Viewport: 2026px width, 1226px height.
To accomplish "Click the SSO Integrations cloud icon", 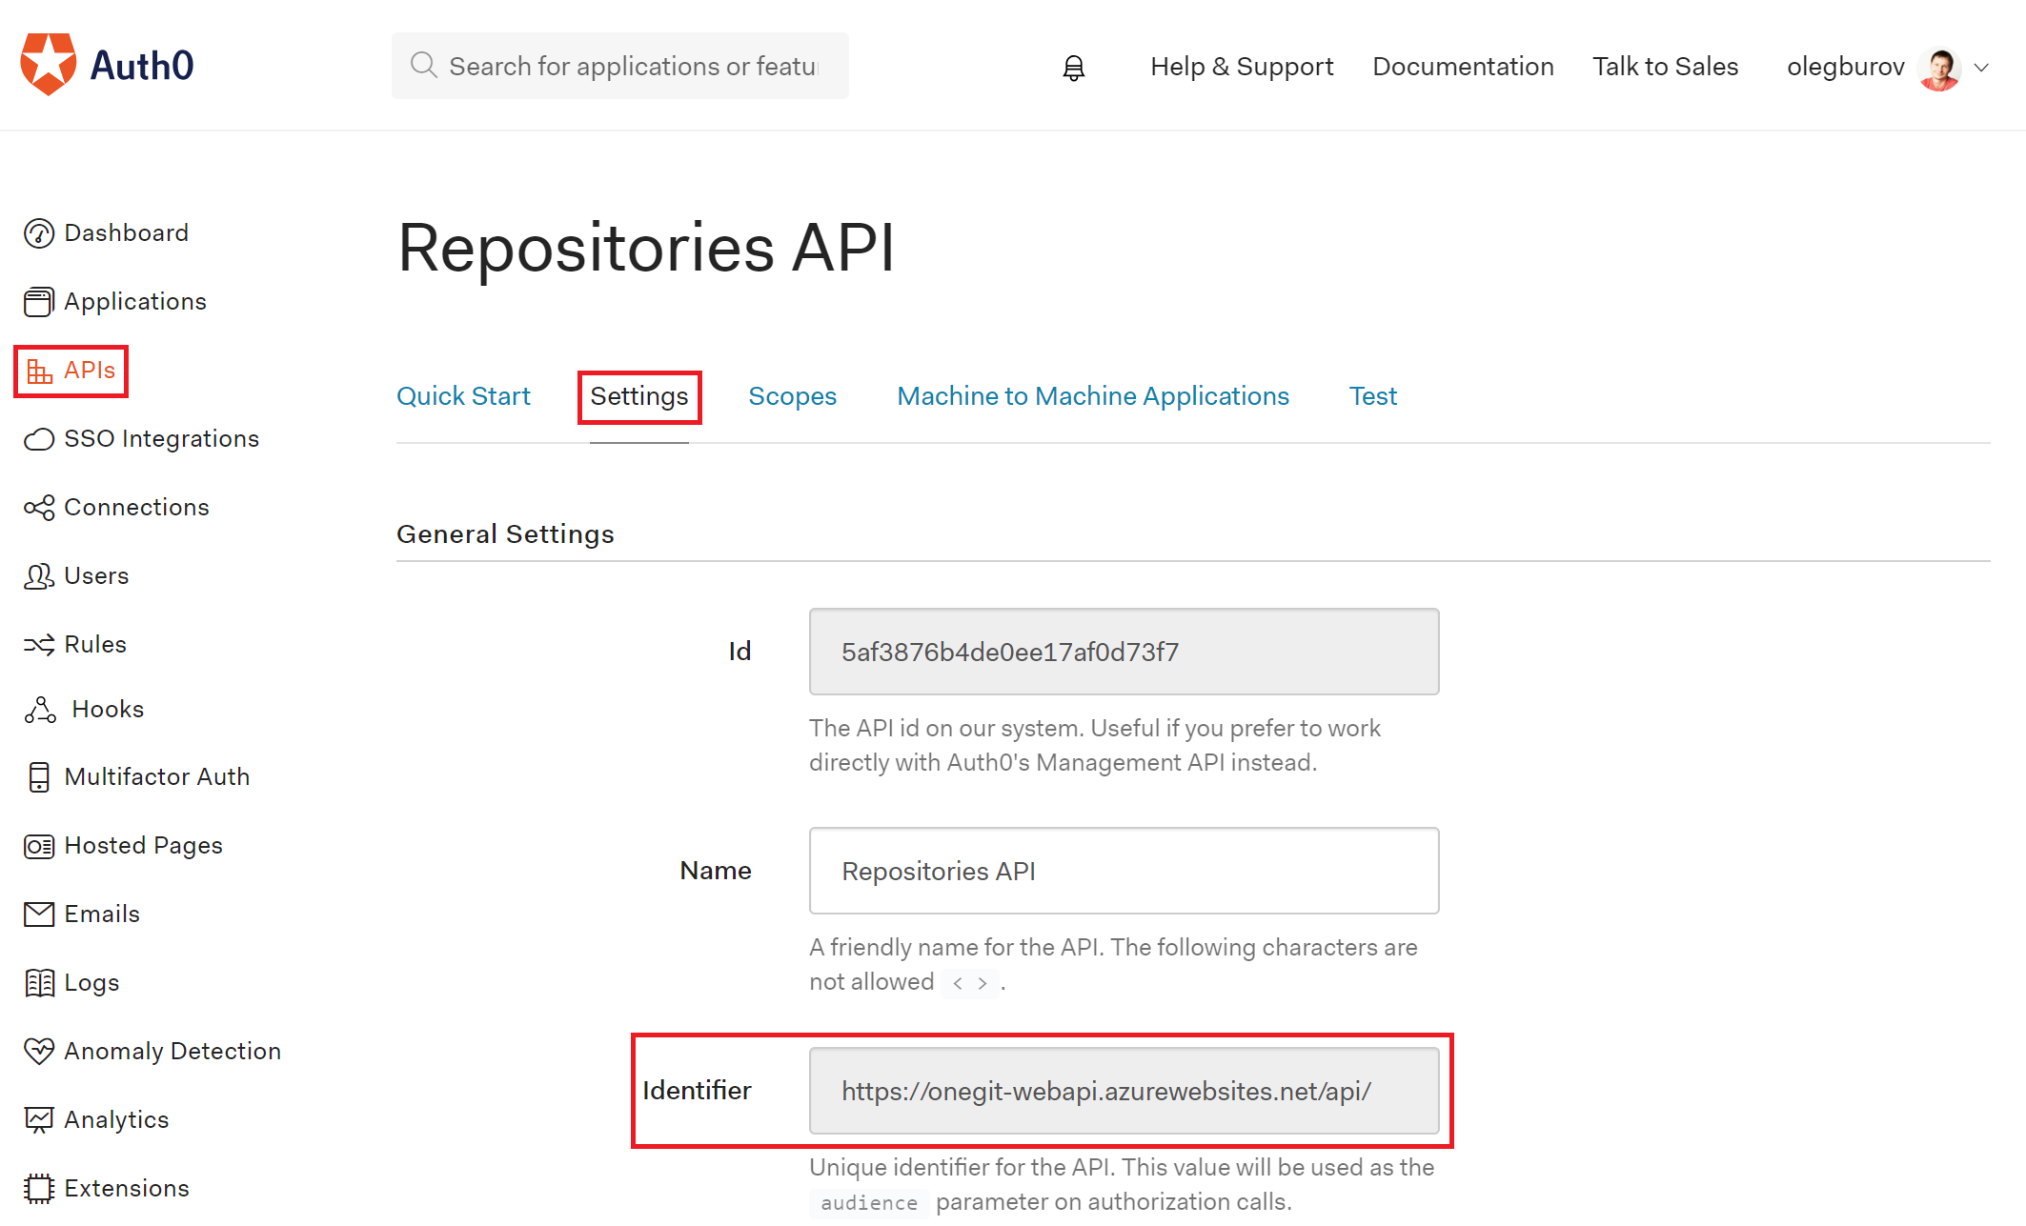I will tap(38, 439).
